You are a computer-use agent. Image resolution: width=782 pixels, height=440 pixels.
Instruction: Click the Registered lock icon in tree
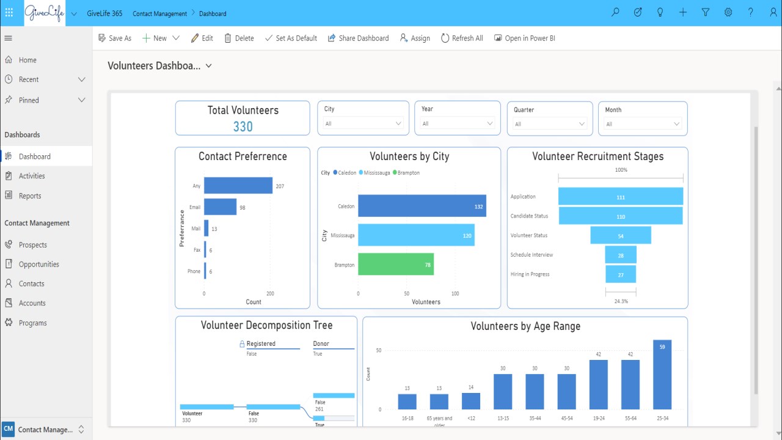[x=242, y=344]
